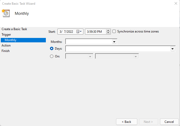
Task: Select the On radio button
Action: click(52, 56)
